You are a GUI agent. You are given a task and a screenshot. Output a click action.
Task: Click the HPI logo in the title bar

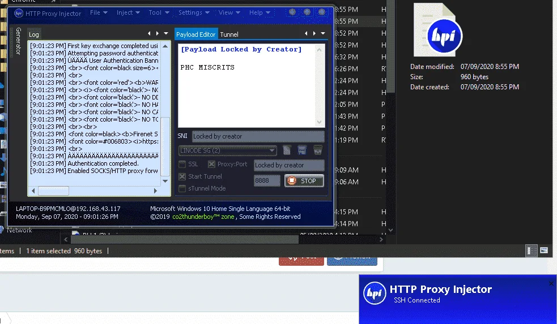[19, 13]
